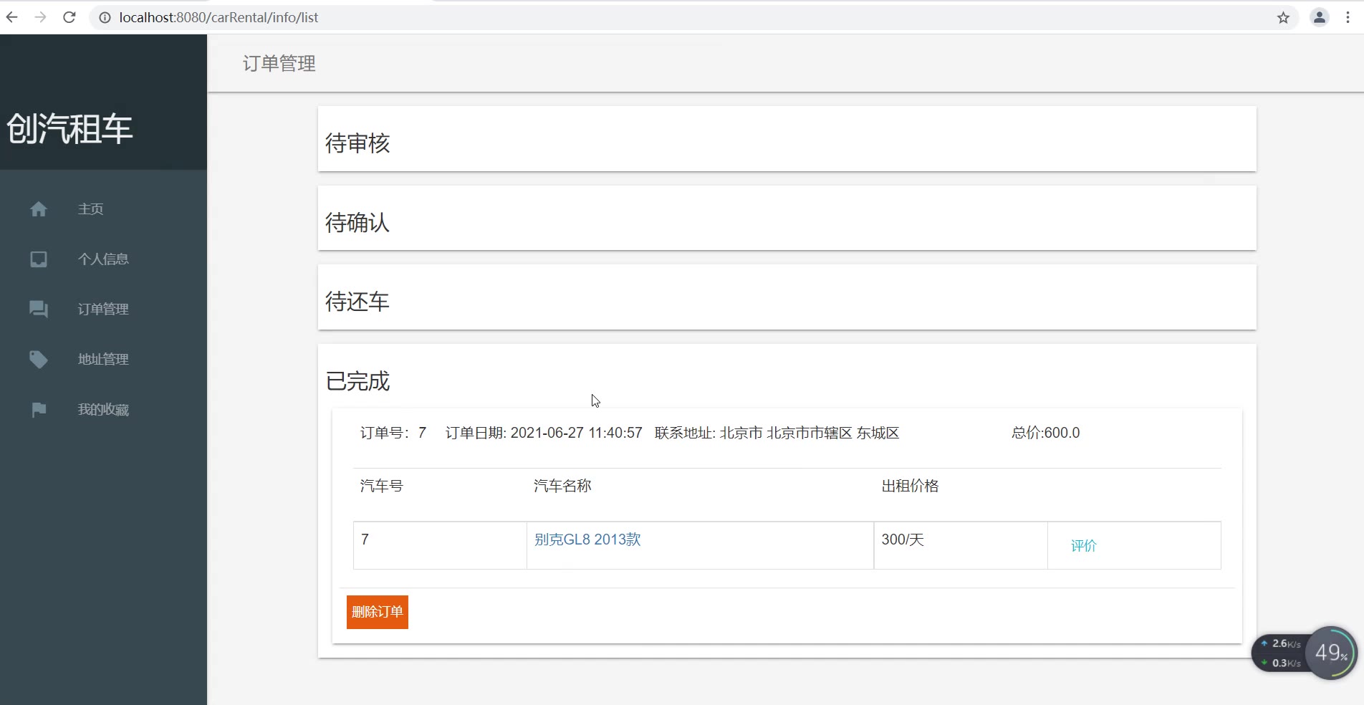This screenshot has height=705, width=1364.
Task: Click the 删除订单 button
Action: (378, 612)
